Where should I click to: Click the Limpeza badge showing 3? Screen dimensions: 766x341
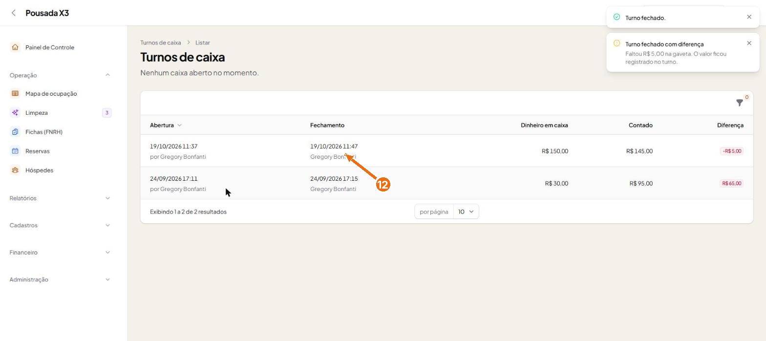[x=106, y=113]
